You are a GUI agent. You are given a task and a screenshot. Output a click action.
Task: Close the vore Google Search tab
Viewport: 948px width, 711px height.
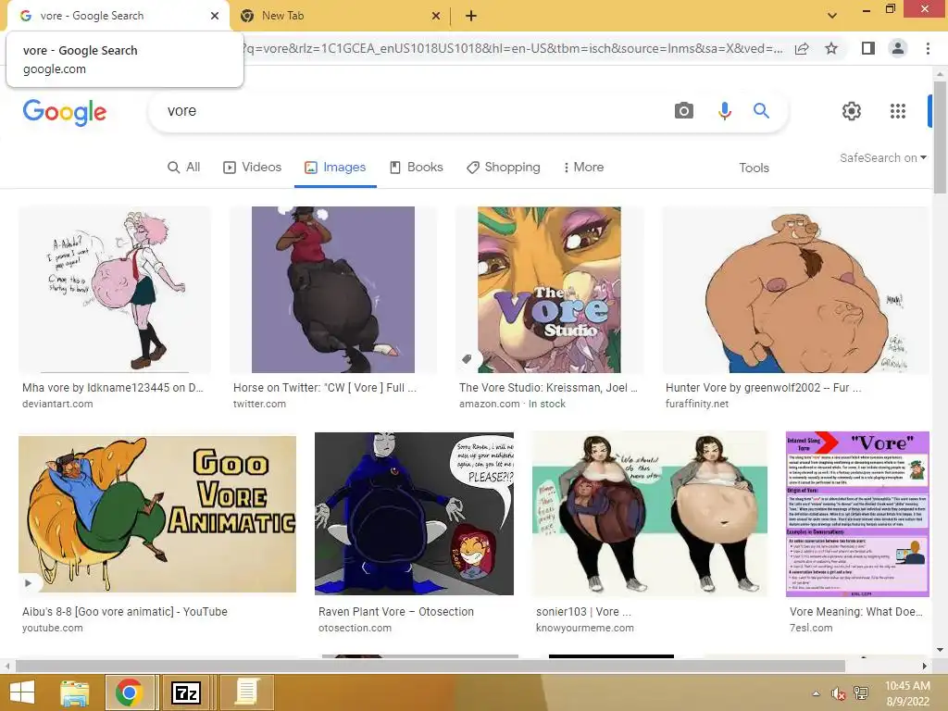point(215,16)
